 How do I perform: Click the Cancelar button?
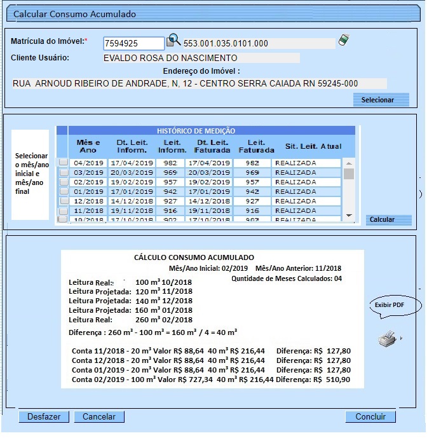point(98,417)
